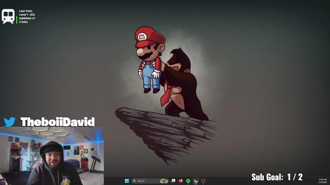This screenshot has width=330, height=185.
Task: Click the Sub Goal 1 / 2 text
Action: point(277,177)
